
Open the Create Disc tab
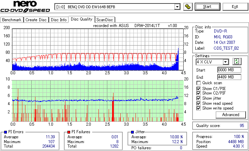pos(36,20)
